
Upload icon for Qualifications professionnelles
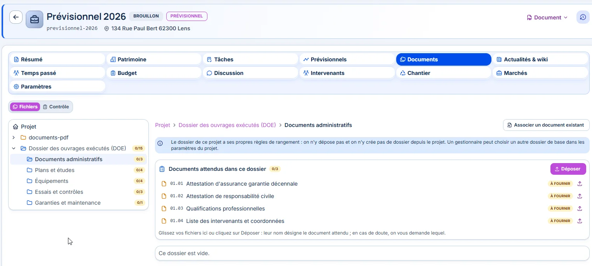click(x=580, y=209)
